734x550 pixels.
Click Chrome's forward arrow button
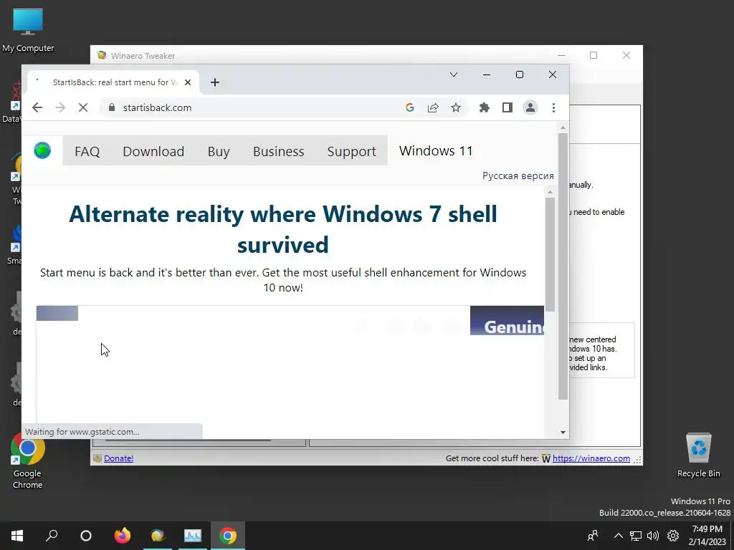tap(60, 107)
